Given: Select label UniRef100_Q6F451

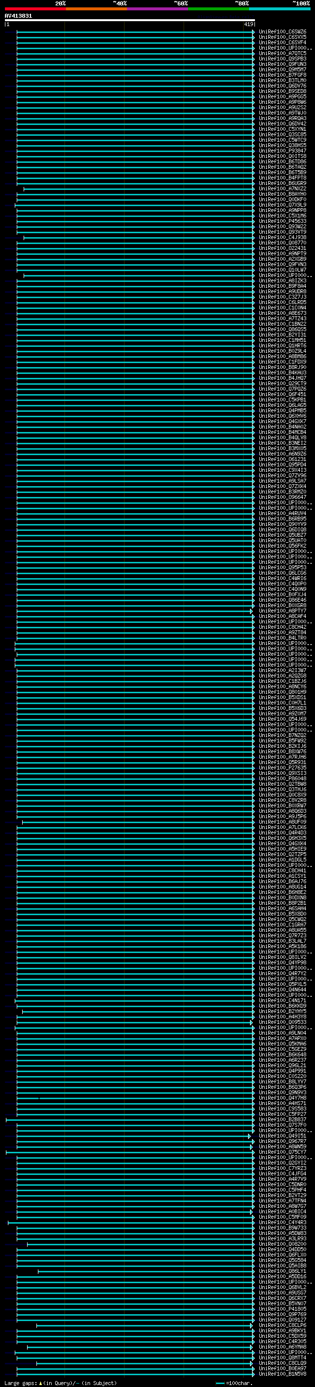Looking at the screenshot, I should [282, 395].
